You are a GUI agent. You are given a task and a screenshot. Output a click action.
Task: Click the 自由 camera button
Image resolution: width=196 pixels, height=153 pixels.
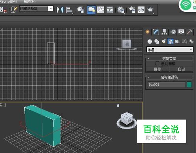pos(181,69)
